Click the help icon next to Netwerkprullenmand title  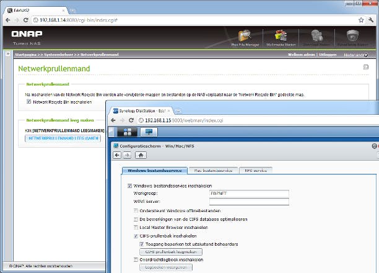click(x=366, y=67)
